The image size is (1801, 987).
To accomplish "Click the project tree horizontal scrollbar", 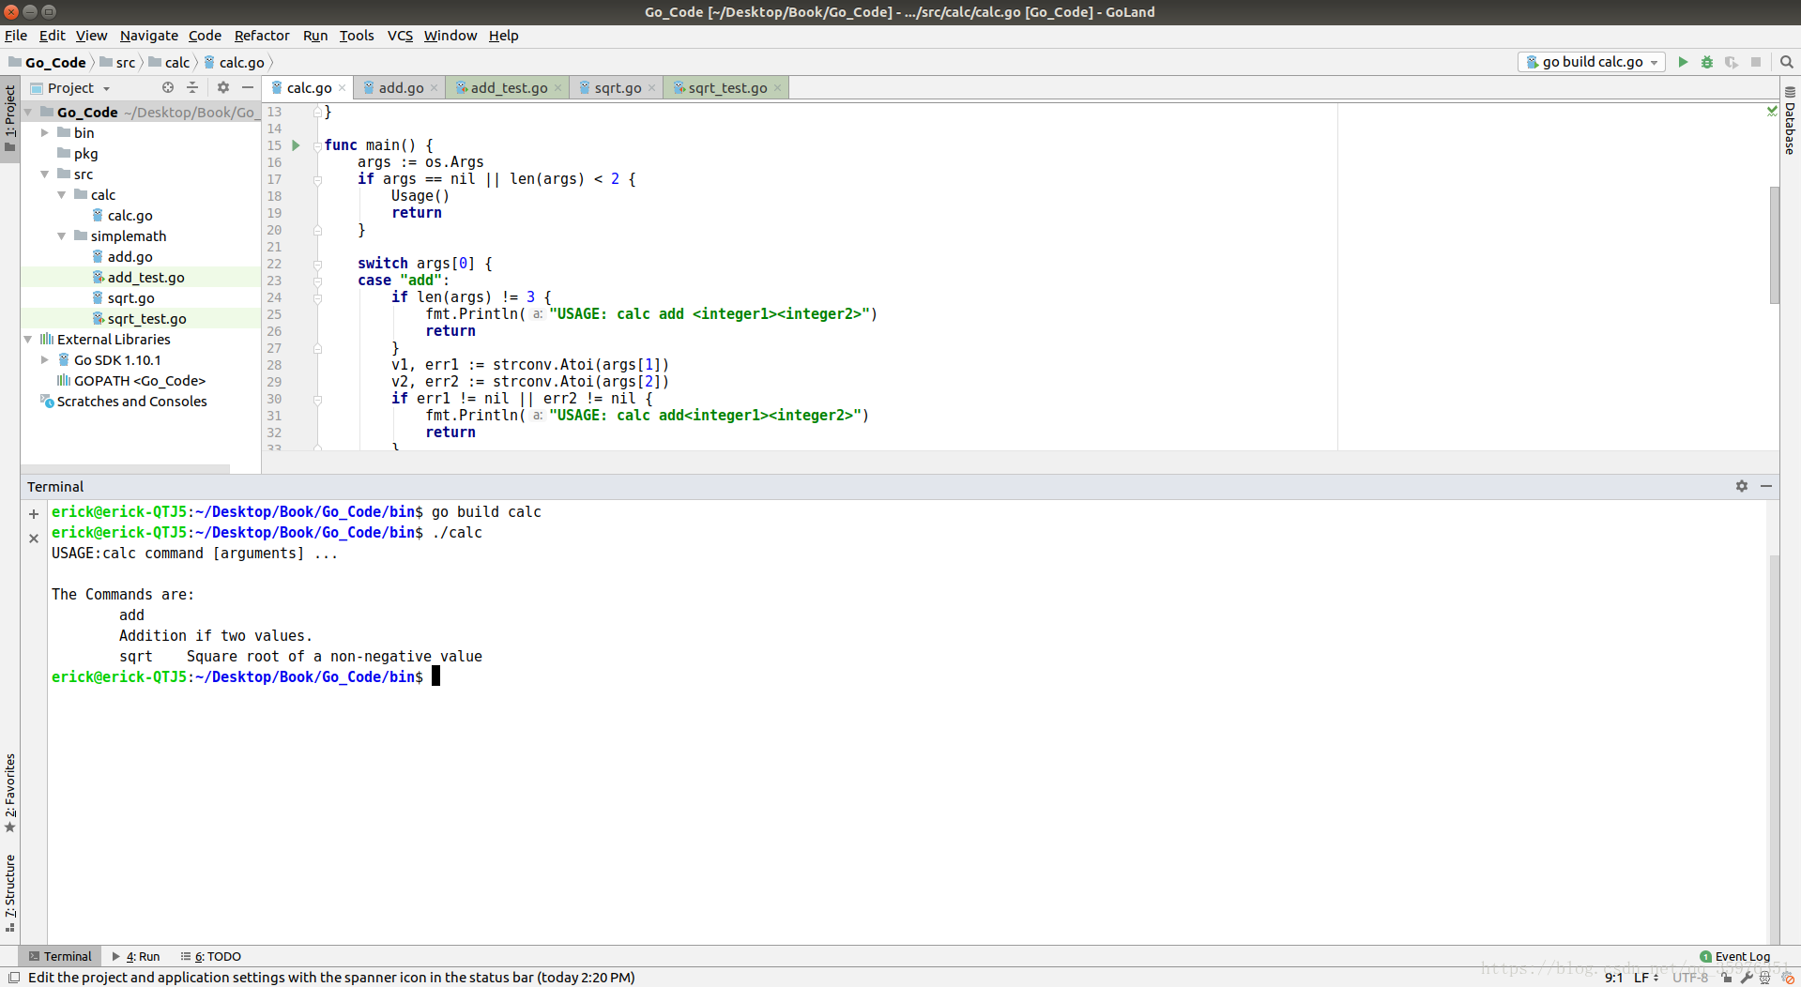I will click(125, 468).
